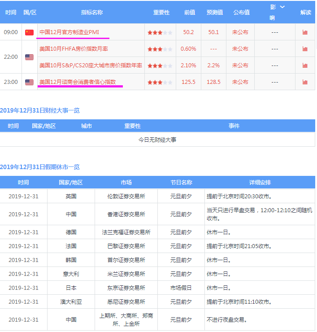Click star rating for S&P/CS20座大城市房价指数年率

pos(160,66)
